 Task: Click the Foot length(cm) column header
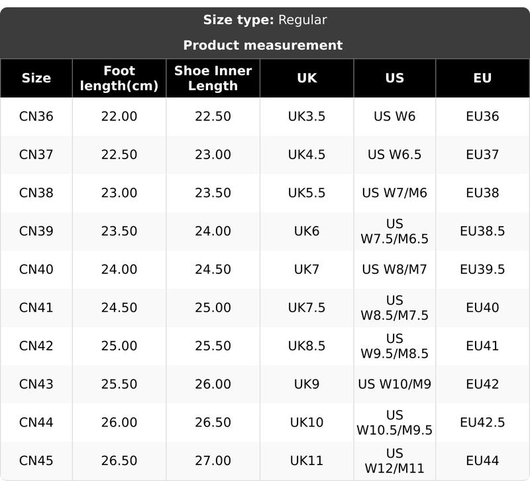pyautogui.click(x=119, y=78)
